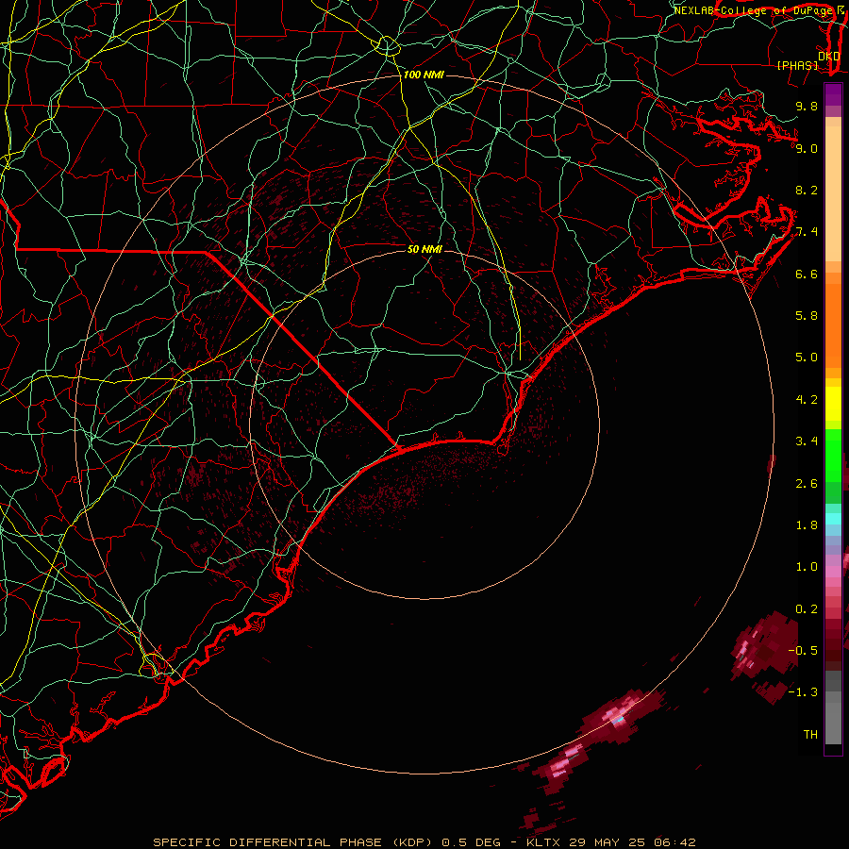Click the 4.2 scale value

pos(807,400)
